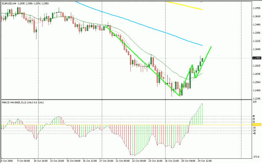
Task: Click the 120 MACD scale label
Action: (254, 102)
